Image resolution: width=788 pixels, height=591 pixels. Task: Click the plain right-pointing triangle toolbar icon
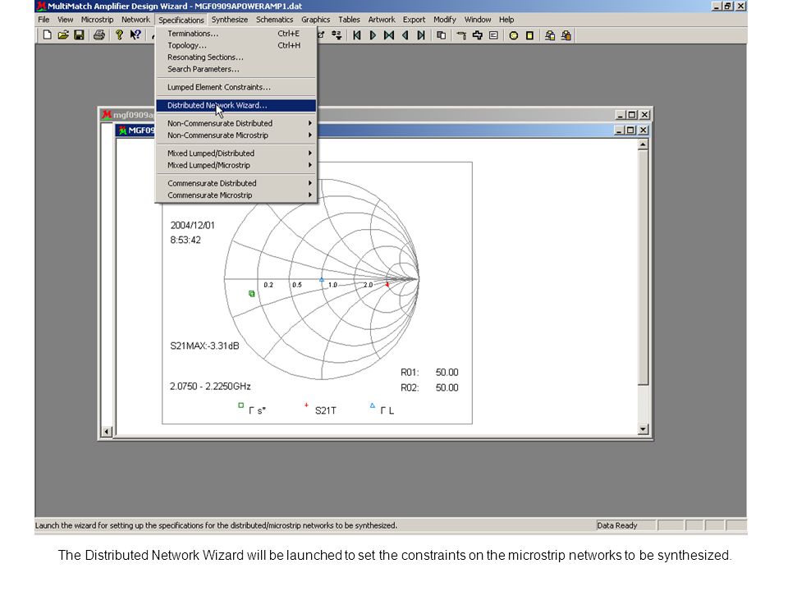coord(373,35)
